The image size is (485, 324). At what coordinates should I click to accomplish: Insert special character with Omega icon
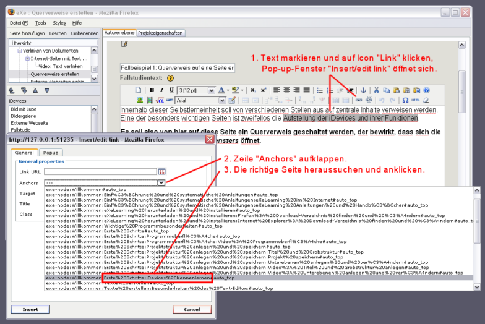point(406,100)
